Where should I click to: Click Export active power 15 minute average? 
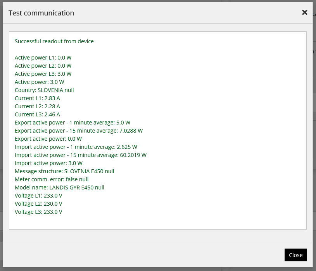click(x=79, y=131)
